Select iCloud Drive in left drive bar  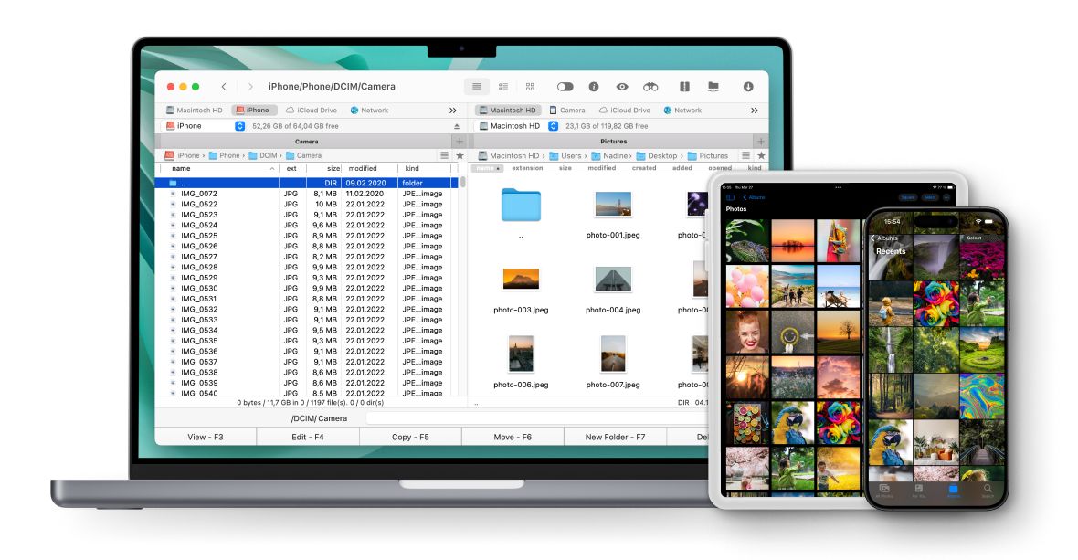(x=312, y=110)
